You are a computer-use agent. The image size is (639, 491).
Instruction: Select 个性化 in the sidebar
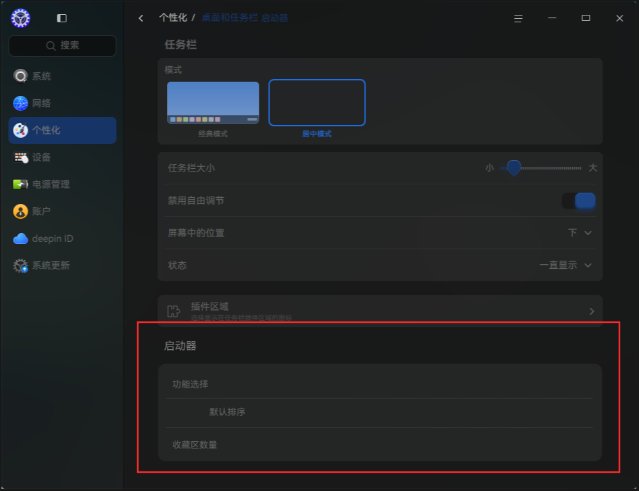click(62, 130)
